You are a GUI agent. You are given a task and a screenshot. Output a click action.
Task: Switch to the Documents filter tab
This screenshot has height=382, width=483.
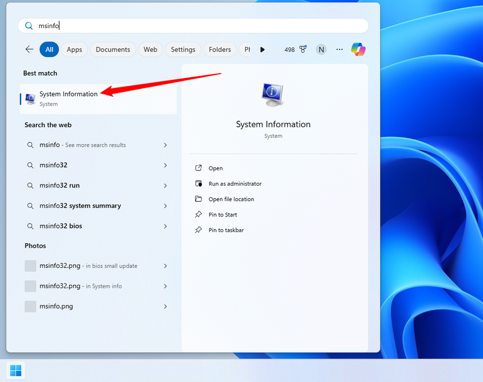click(x=113, y=50)
